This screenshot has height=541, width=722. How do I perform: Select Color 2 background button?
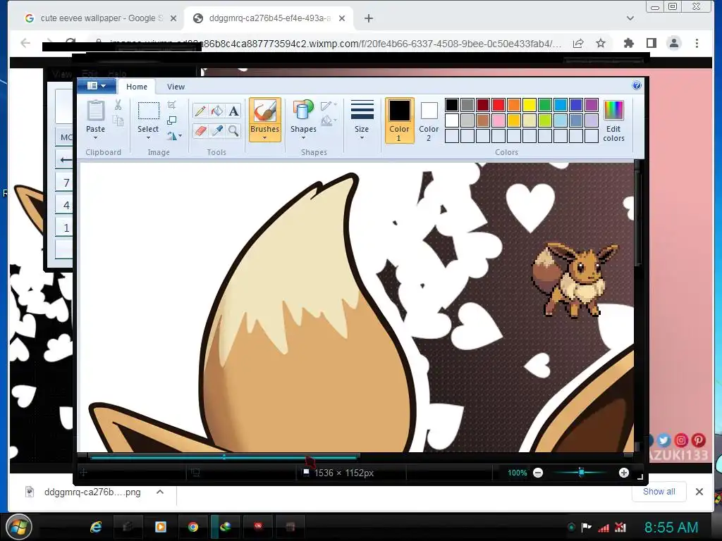(x=429, y=120)
